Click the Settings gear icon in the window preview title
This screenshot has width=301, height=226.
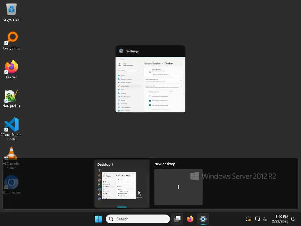pyautogui.click(x=121, y=51)
